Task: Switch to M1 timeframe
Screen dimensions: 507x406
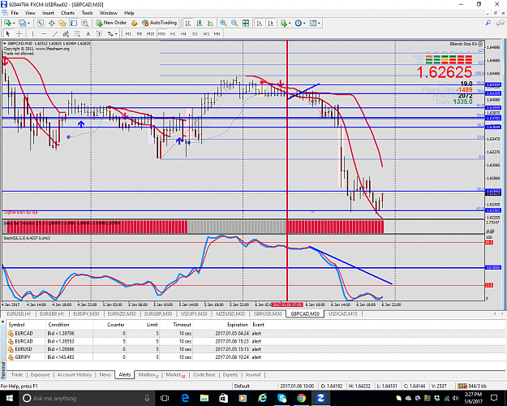Action: (x=128, y=33)
